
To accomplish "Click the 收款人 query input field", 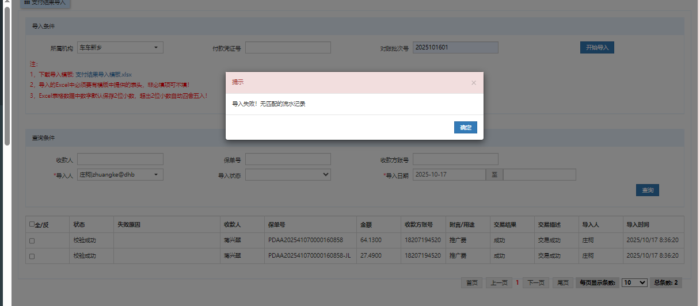I will click(120, 159).
